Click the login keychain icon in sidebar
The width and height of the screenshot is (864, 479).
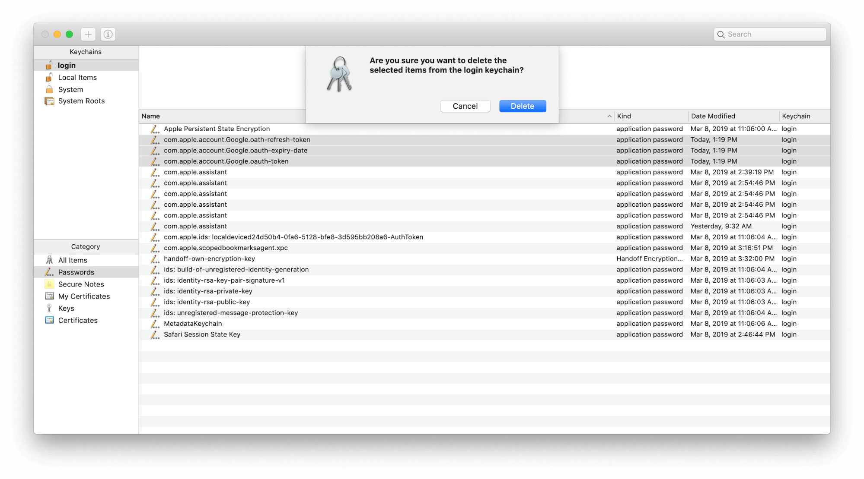pyautogui.click(x=50, y=65)
